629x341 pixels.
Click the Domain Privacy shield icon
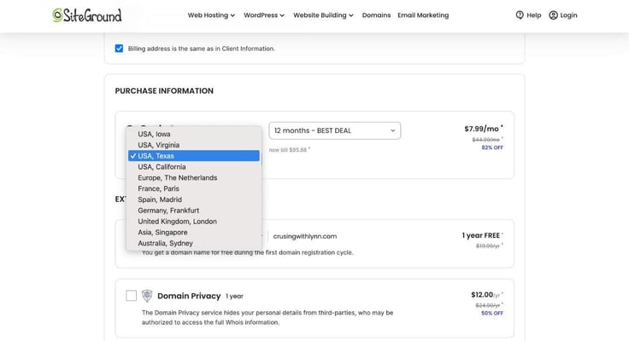pos(147,296)
